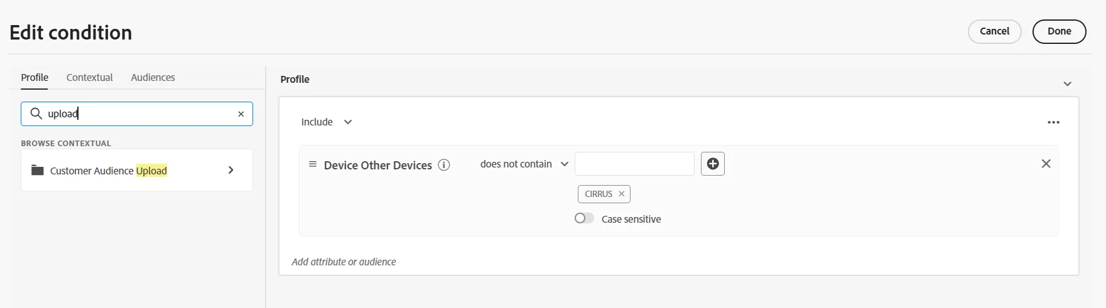Image resolution: width=1106 pixels, height=308 pixels.
Task: Click the search magnifier icon
Action: coord(36,114)
